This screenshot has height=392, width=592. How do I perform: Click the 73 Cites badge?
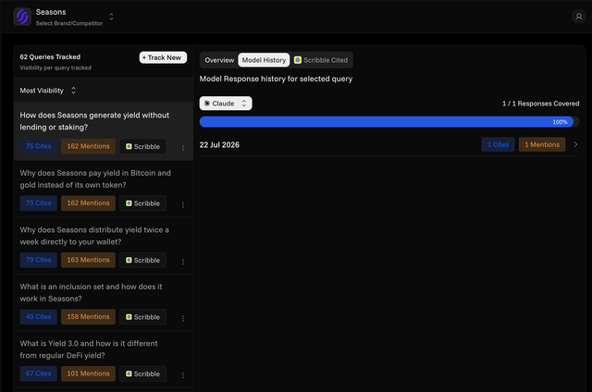(x=39, y=203)
